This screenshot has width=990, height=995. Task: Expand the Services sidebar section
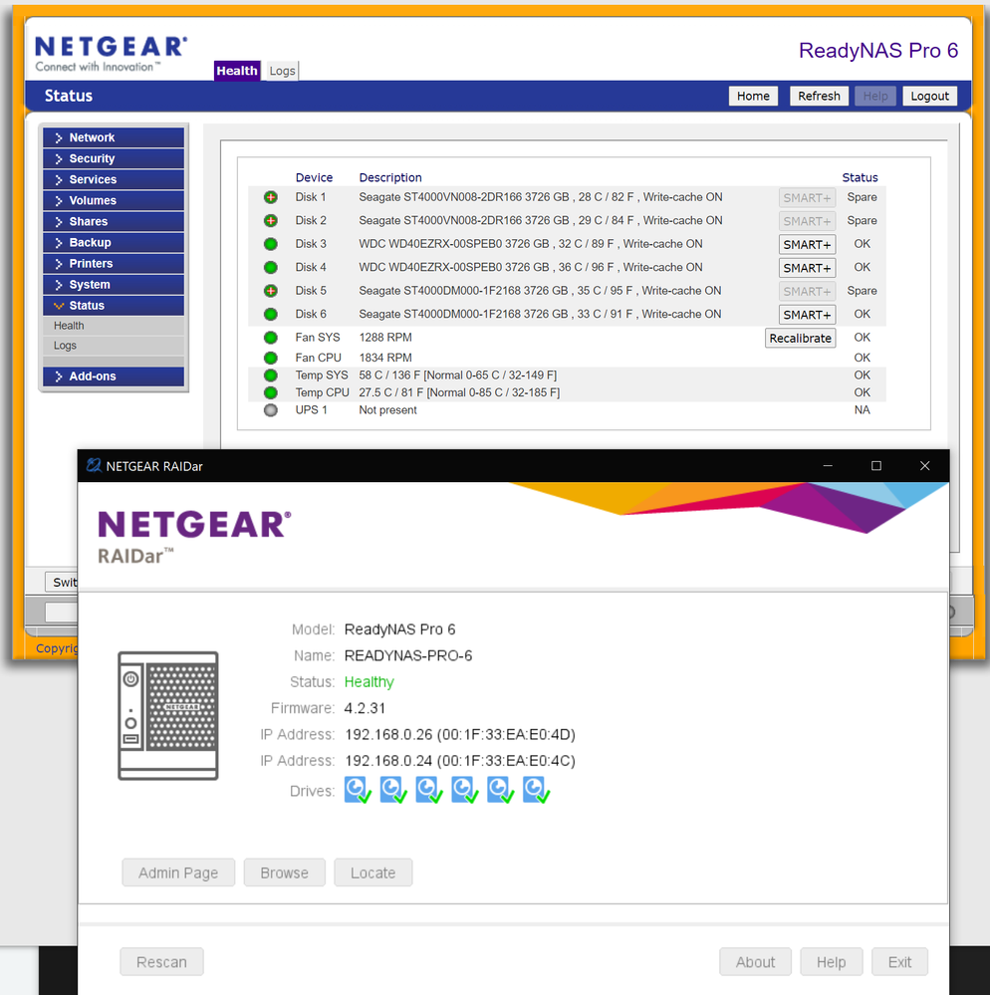pos(114,179)
